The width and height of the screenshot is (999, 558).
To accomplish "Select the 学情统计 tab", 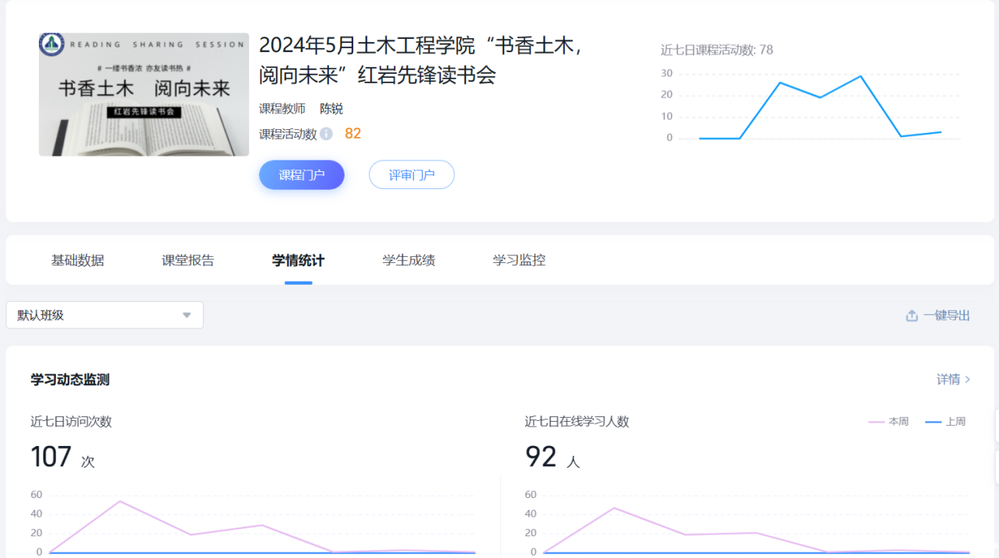I will (298, 261).
